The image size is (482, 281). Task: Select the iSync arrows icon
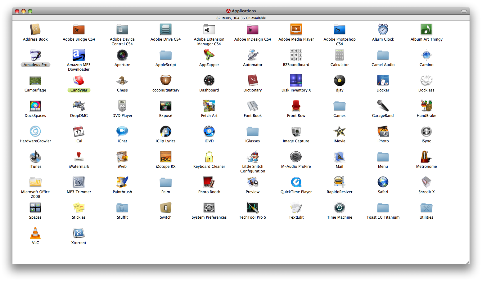pyautogui.click(x=426, y=131)
